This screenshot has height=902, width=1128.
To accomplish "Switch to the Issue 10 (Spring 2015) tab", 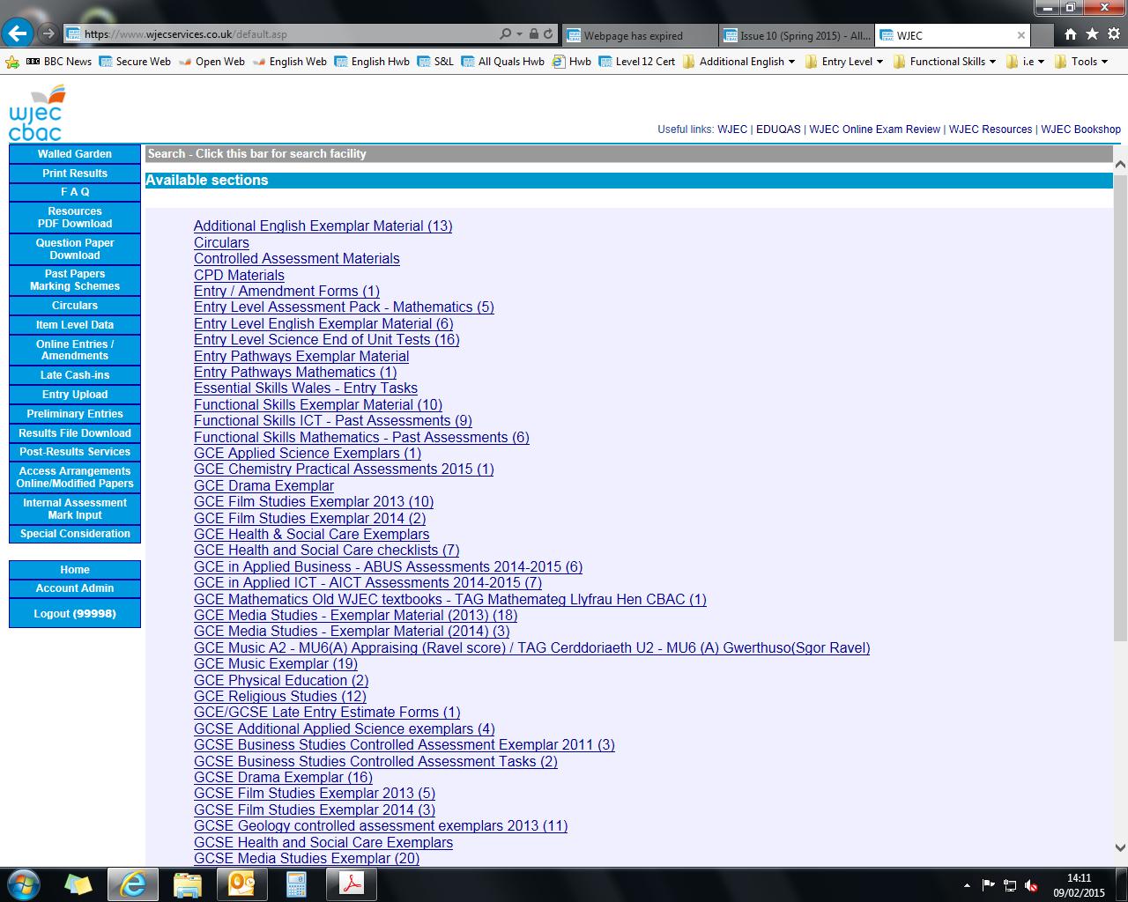I will [x=798, y=35].
